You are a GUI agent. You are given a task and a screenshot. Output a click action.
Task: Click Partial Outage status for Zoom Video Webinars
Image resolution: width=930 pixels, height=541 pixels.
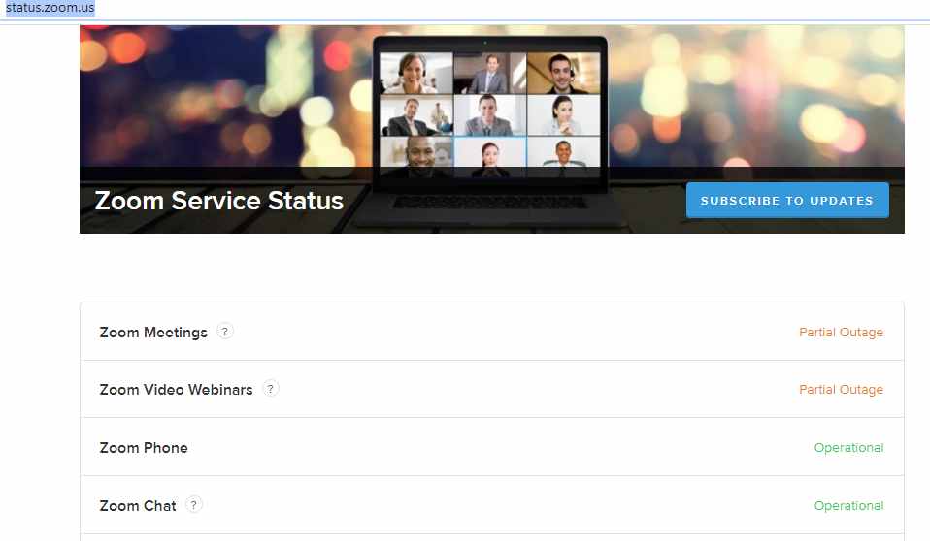(x=841, y=390)
